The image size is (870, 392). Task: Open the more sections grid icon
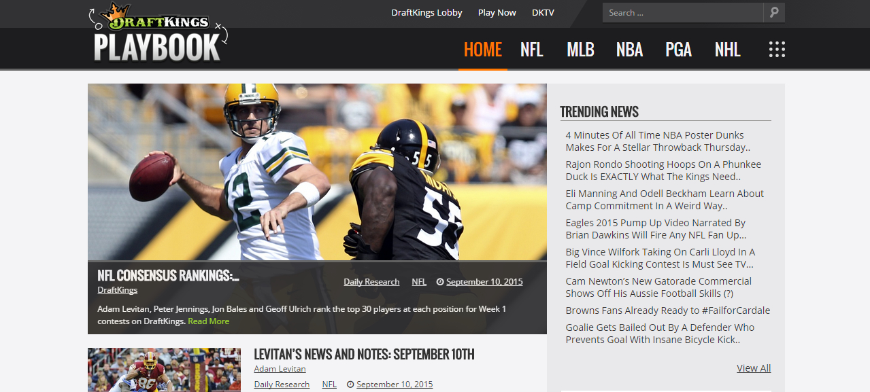pos(777,50)
